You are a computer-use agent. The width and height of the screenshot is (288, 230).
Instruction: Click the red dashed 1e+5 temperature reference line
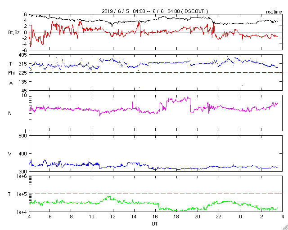pos(156,194)
